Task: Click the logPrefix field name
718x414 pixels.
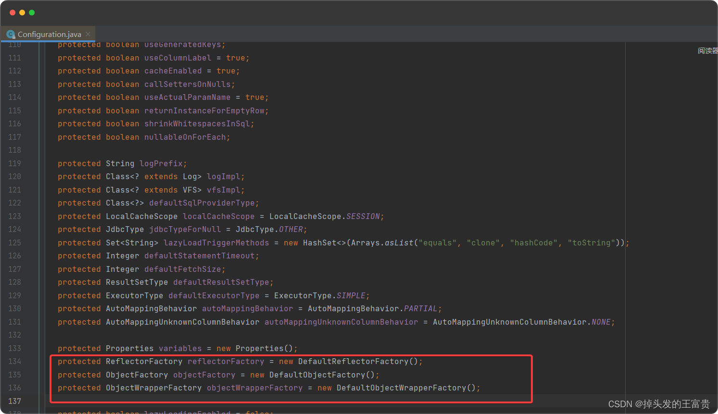Action: coord(161,163)
